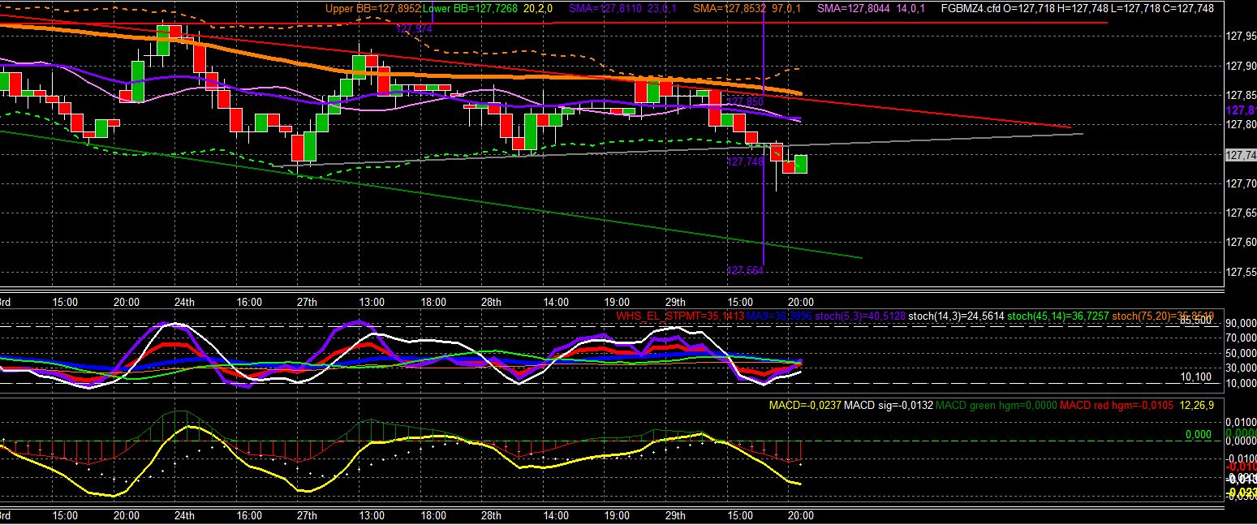Screen dimensions: 1257x525
Task: Click 127,80 on the price axis
Action: (1241, 124)
